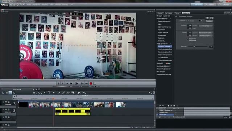Toggle the Stereo3D switch

(168, 63)
